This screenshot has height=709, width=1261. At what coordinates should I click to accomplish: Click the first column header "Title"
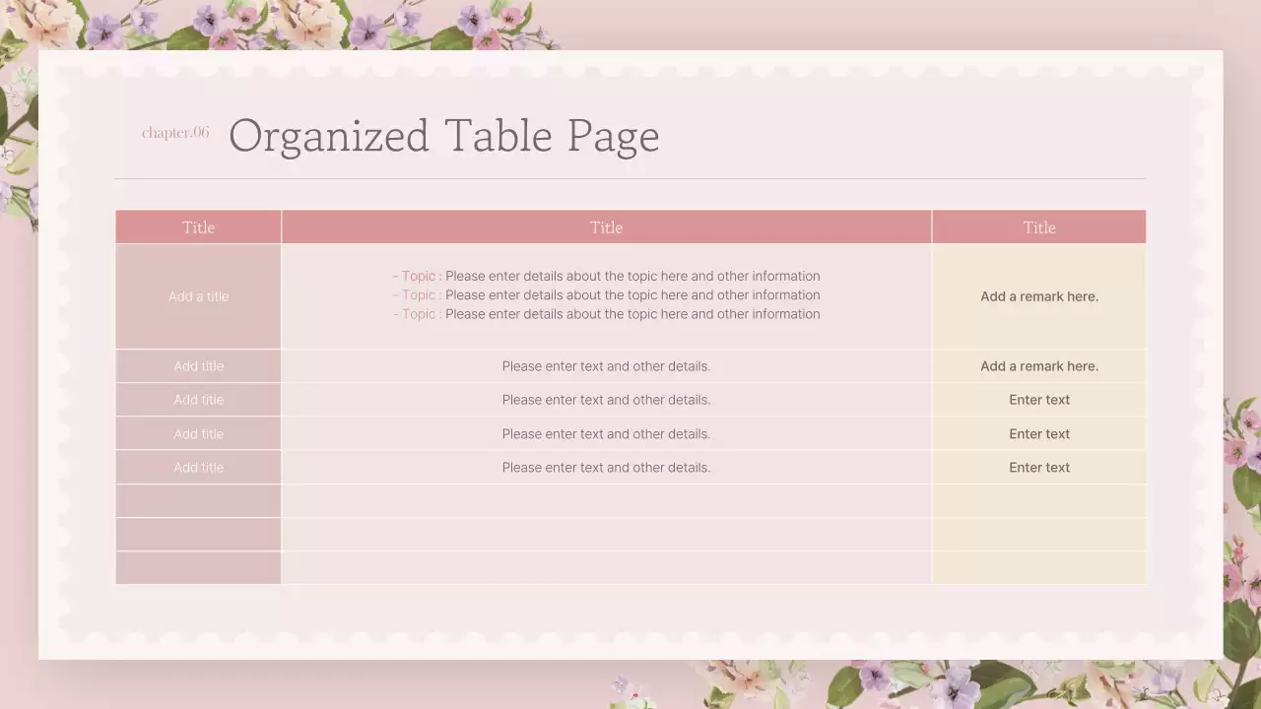[198, 227]
